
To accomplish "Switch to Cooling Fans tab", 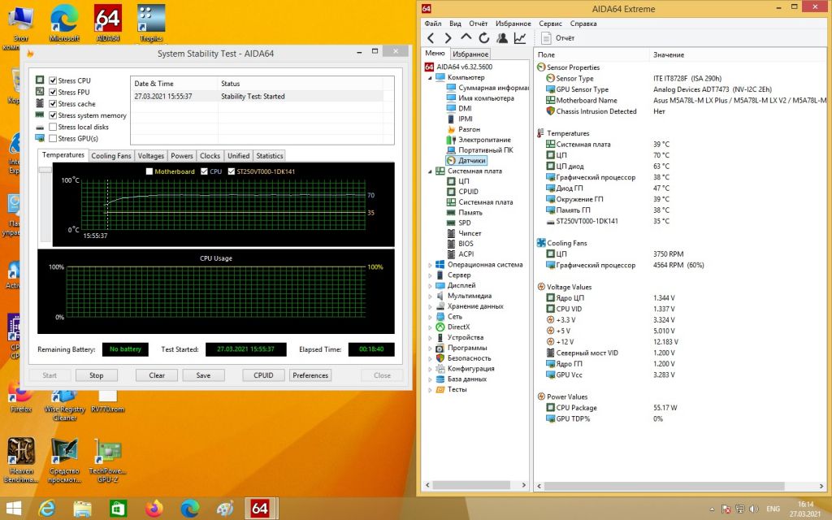I will (110, 156).
